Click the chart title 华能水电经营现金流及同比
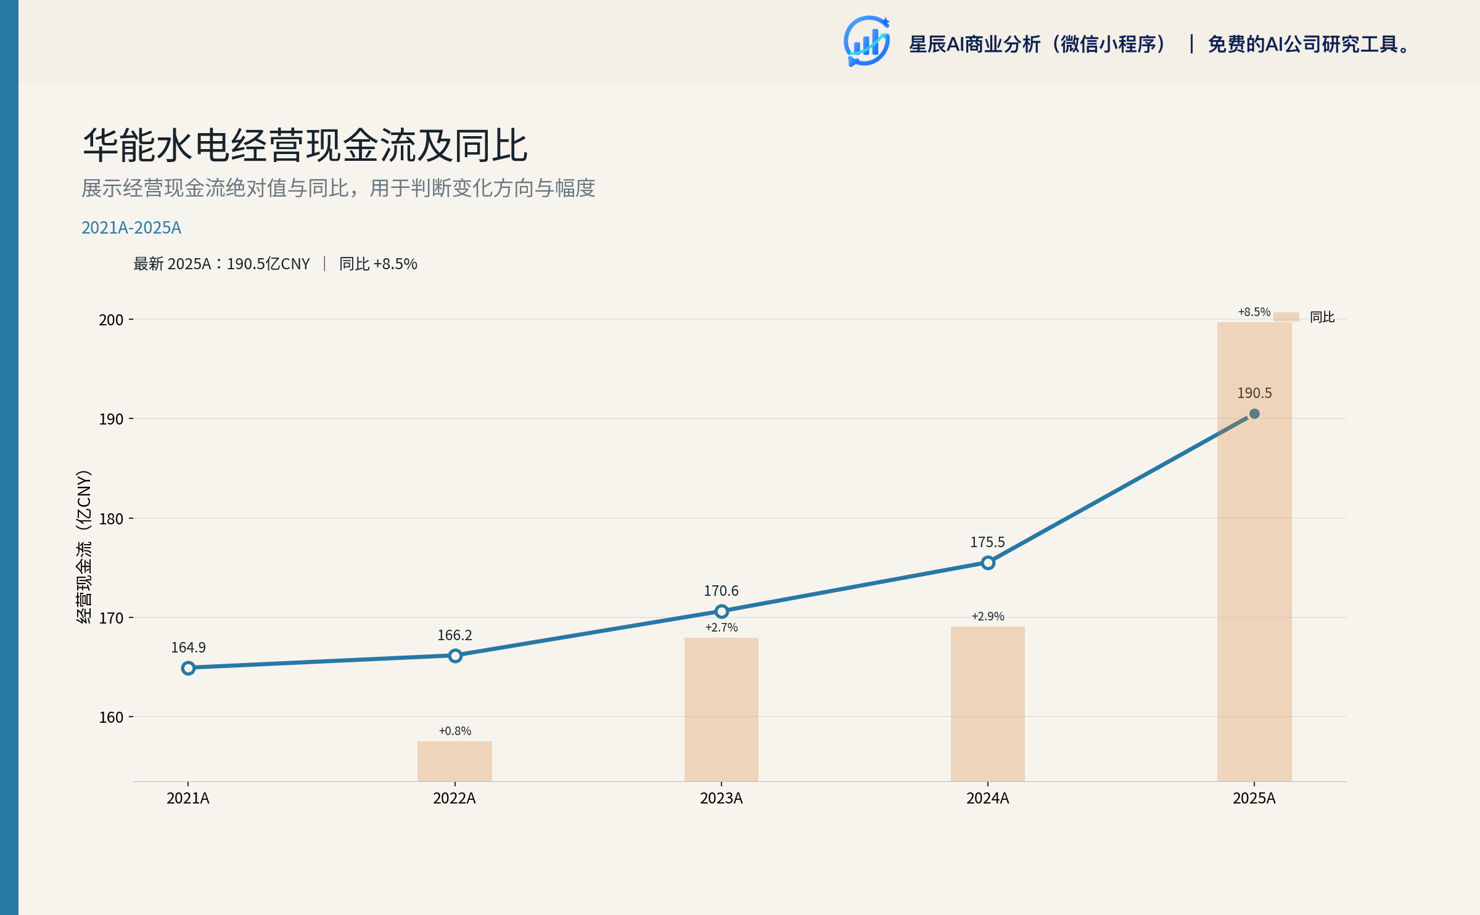Image resolution: width=1480 pixels, height=915 pixels. [305, 146]
